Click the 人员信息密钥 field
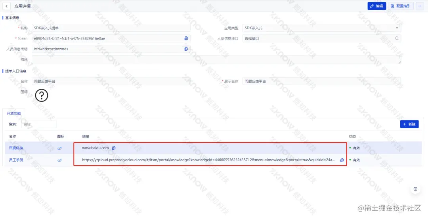The height and width of the screenshot is (219, 428). pos(111,49)
